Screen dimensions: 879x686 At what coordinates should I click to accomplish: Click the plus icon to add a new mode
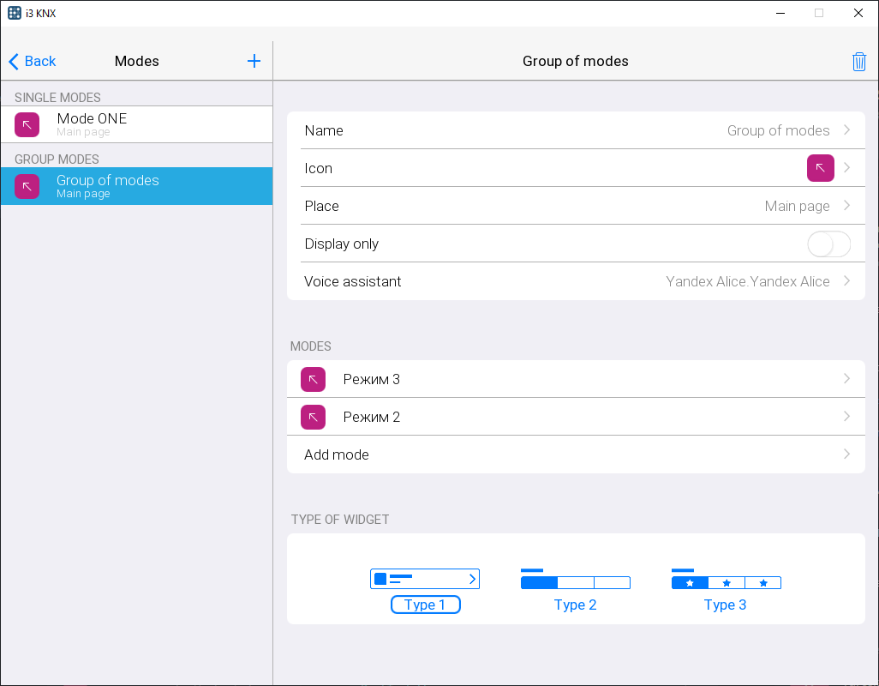pos(254,61)
